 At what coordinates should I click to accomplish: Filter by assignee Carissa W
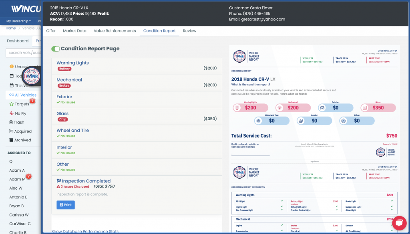[19, 215]
